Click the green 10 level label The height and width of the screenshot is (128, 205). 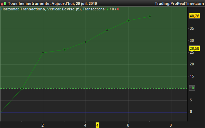click(192, 88)
